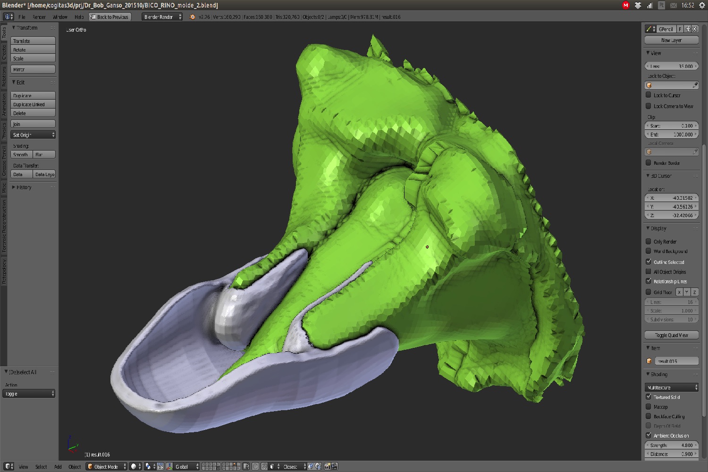Open the network indicator in system tray
The height and width of the screenshot is (472, 708).
pyautogui.click(x=650, y=5)
